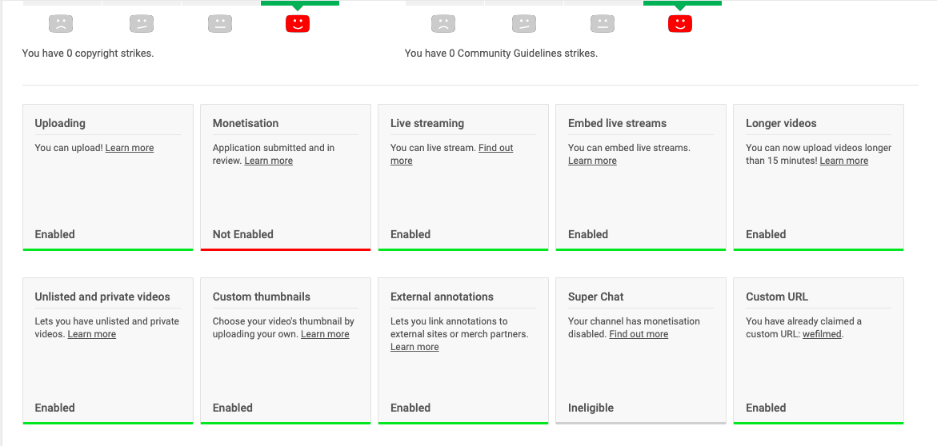Follow Find out more under Live streaming
This screenshot has height=446, width=937.
click(452, 154)
